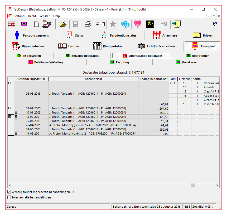The image size is (227, 215).
Task: Click Bedrag behandelaar column header
Action: pos(154,79)
